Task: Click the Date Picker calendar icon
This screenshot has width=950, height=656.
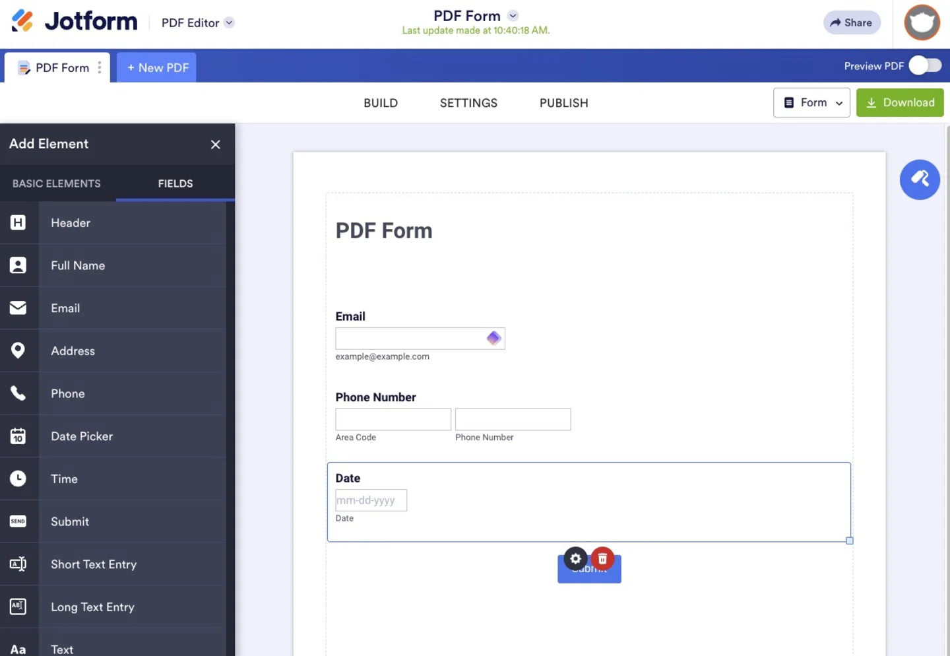Action: [18, 436]
